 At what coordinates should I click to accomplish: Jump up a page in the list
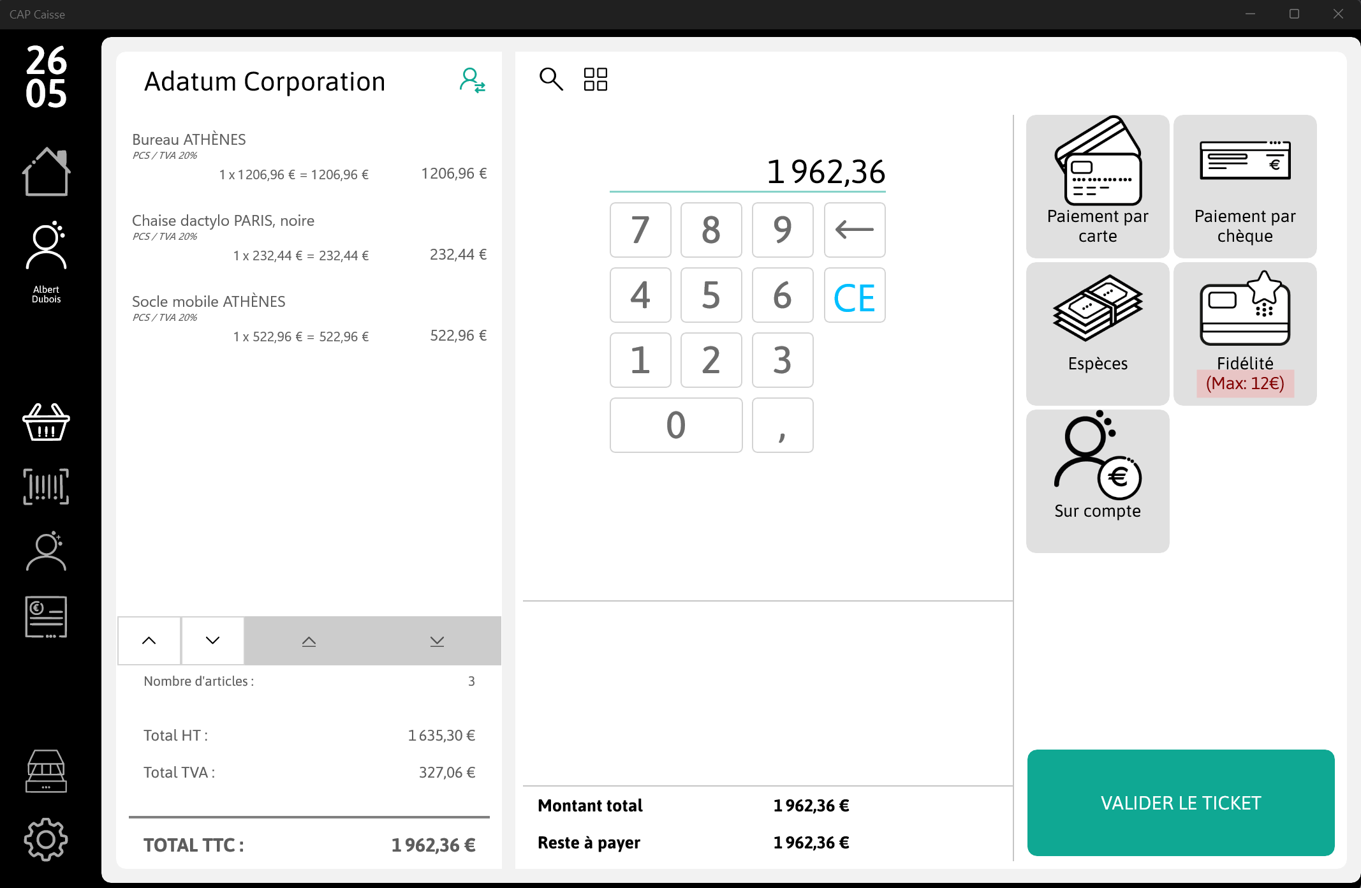tap(309, 640)
